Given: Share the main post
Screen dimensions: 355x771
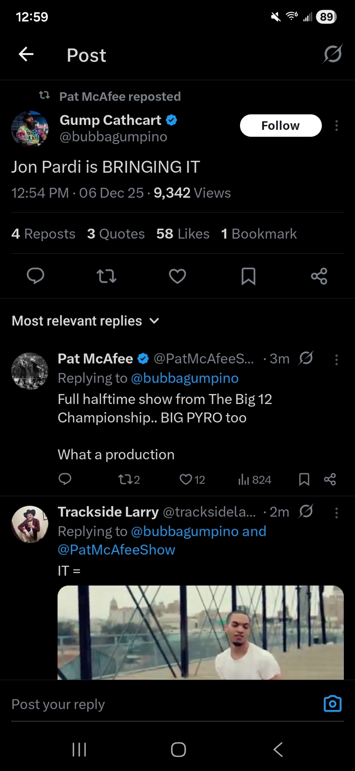Looking at the screenshot, I should [x=319, y=276].
